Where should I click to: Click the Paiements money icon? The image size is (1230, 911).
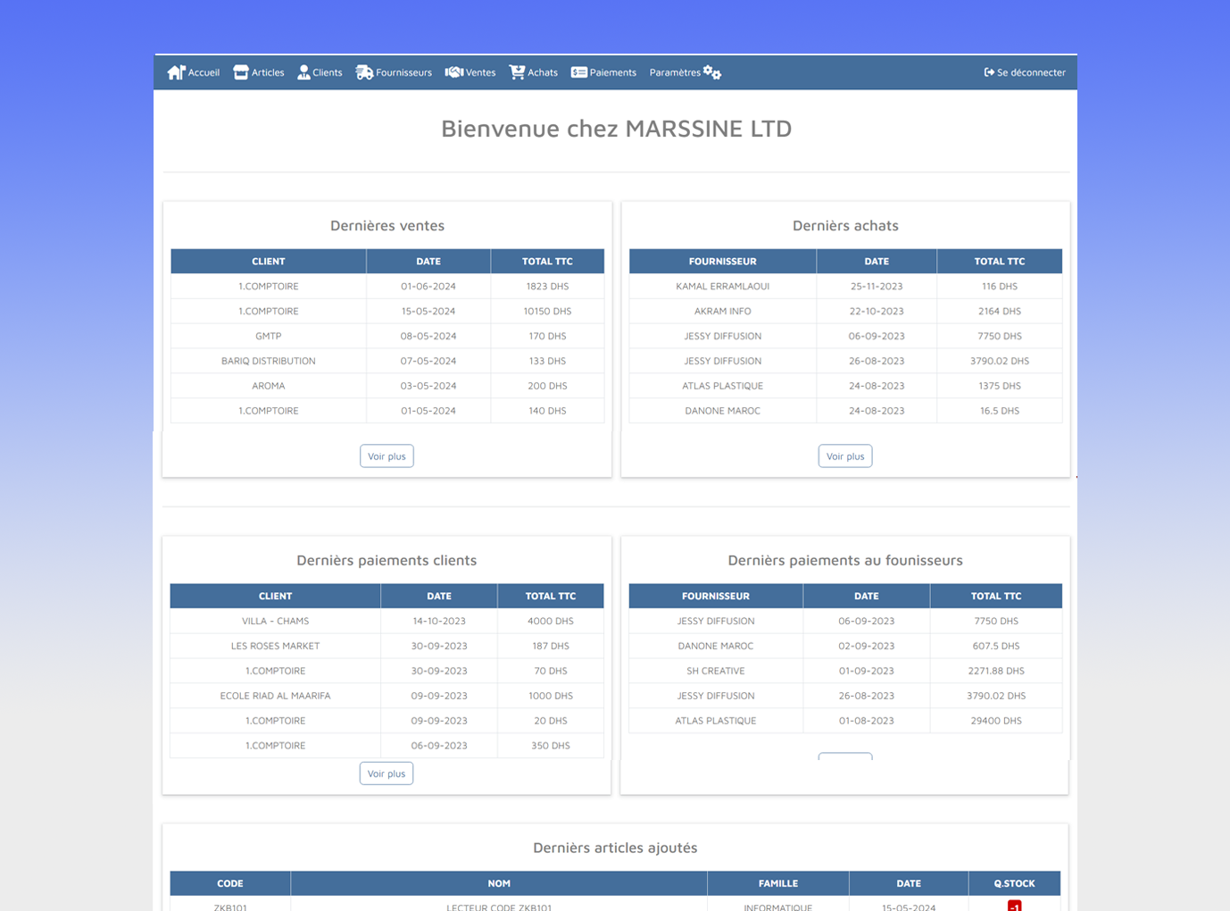tap(579, 72)
